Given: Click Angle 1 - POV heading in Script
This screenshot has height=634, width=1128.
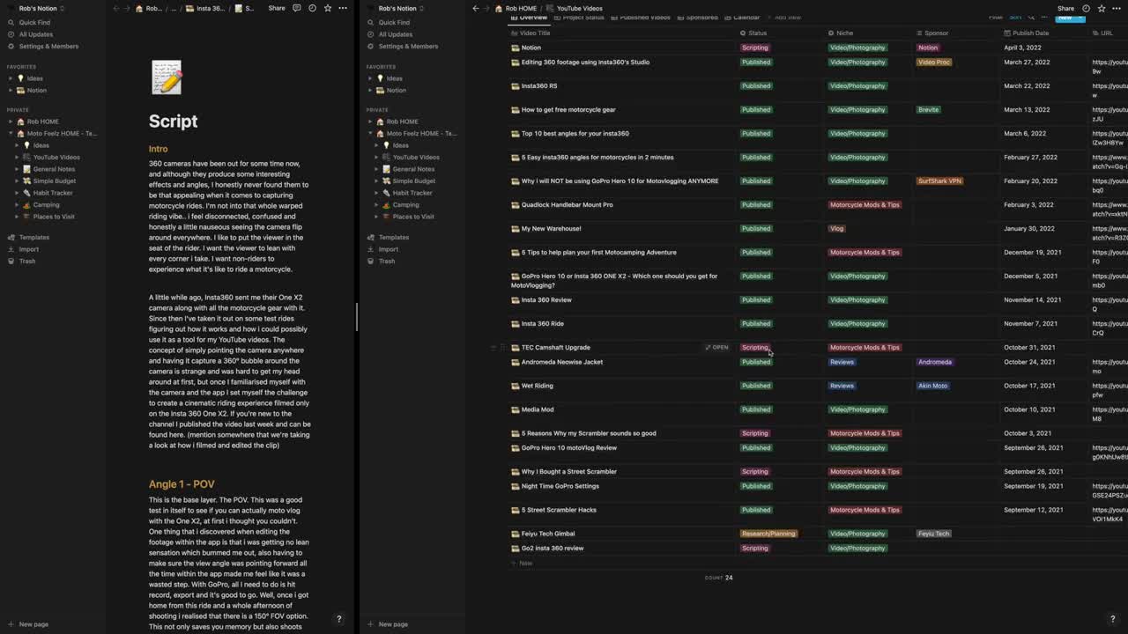Looking at the screenshot, I should coord(182,484).
